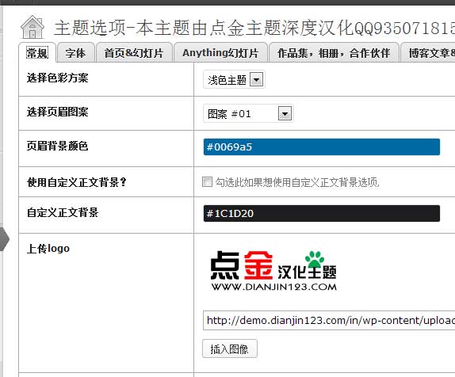
Task: Switch to the 字体 tab
Action: [x=76, y=53]
